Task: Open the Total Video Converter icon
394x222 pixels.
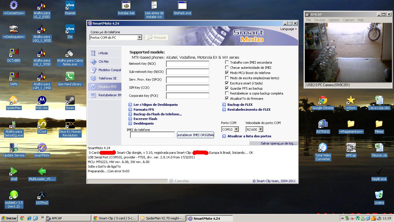Action: tap(323, 148)
